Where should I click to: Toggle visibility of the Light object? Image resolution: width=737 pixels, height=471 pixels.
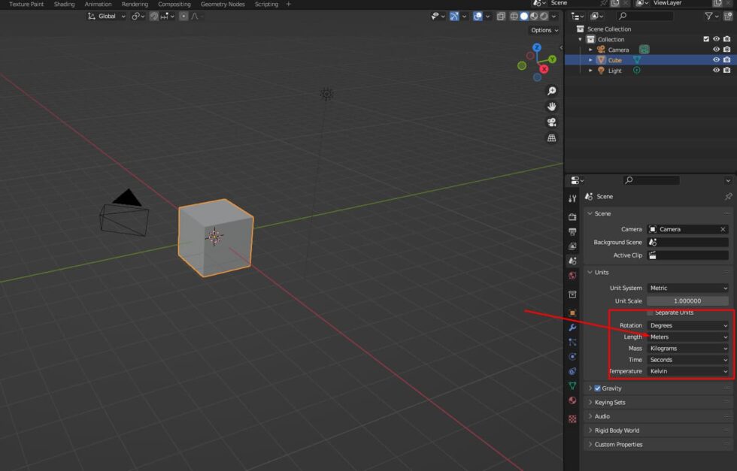(716, 70)
